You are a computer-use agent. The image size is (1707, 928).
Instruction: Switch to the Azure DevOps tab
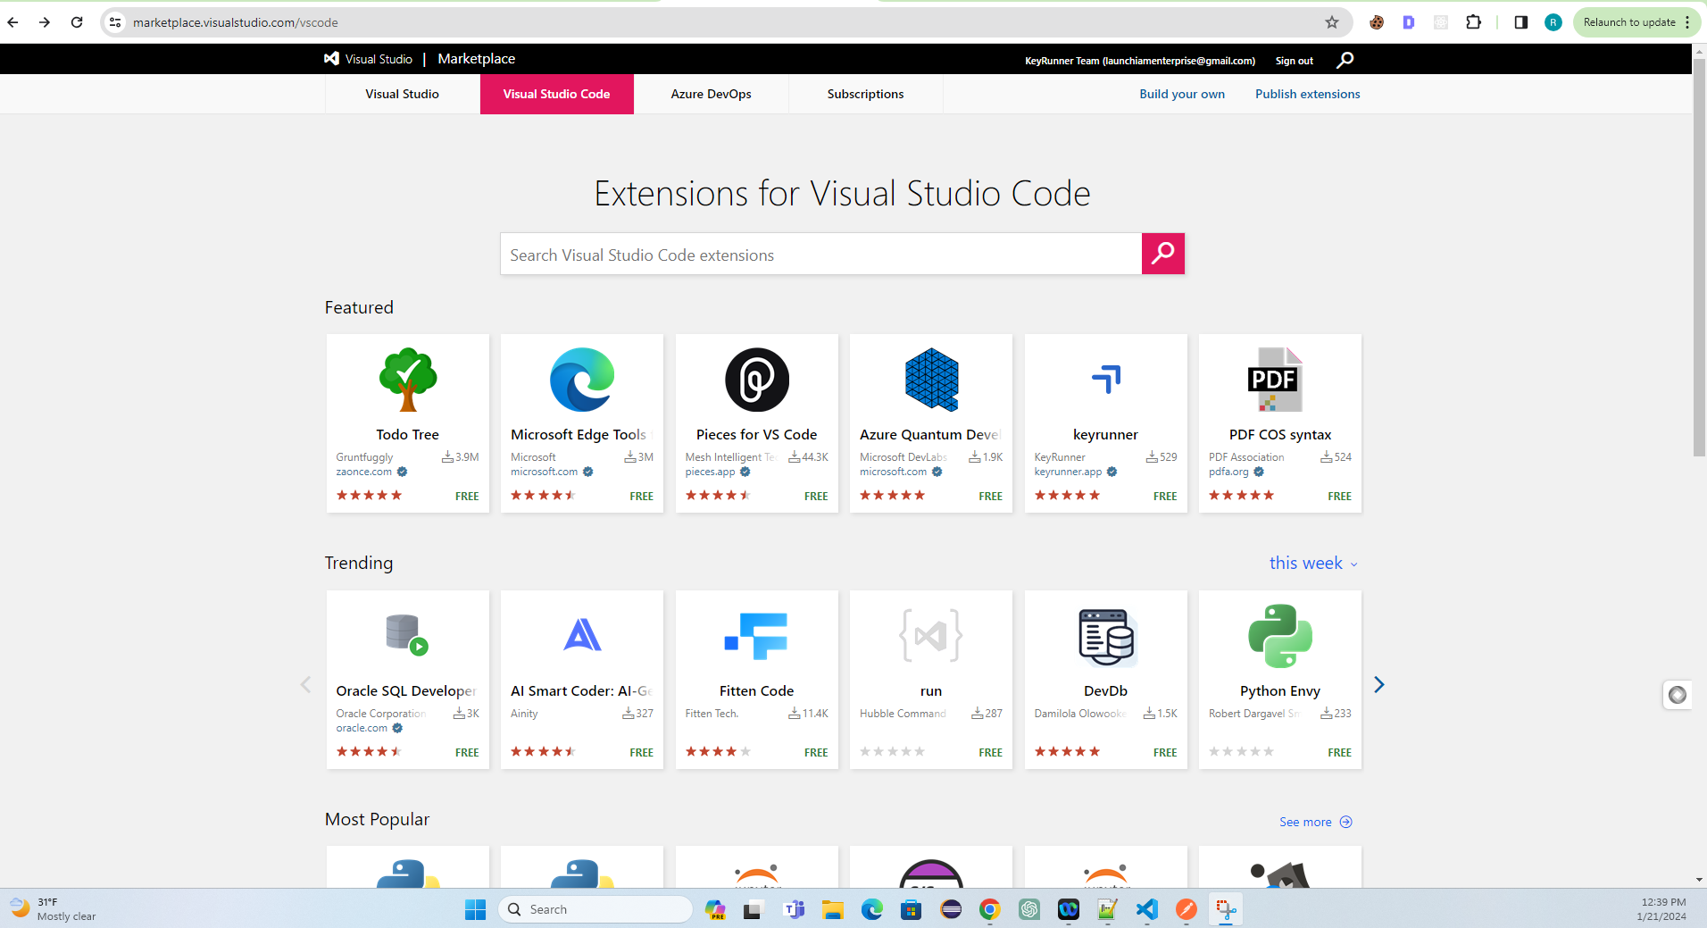click(x=711, y=94)
